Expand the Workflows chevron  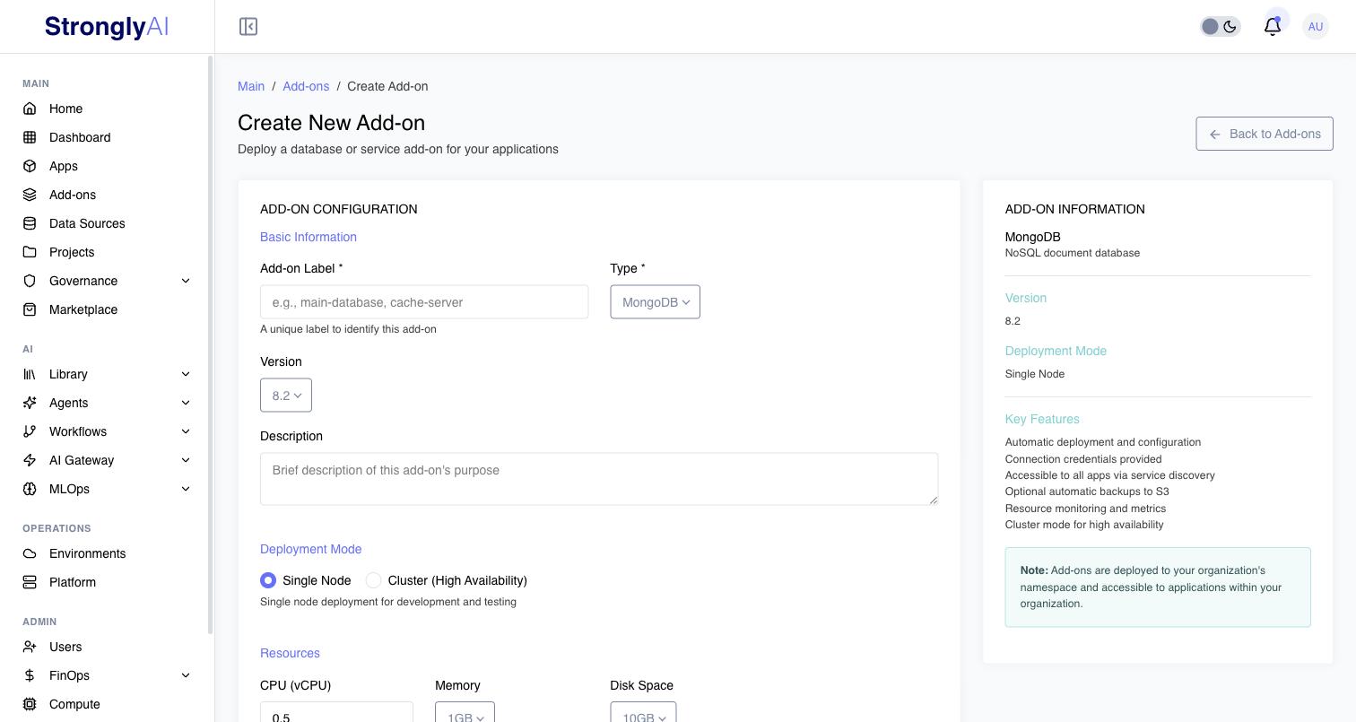(x=186, y=431)
